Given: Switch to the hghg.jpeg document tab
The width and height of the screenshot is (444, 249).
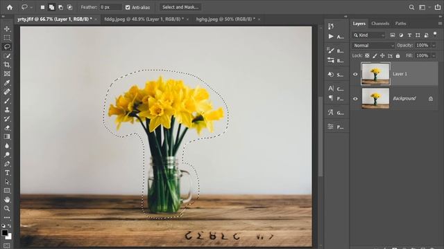Looking at the screenshot, I should [225, 19].
